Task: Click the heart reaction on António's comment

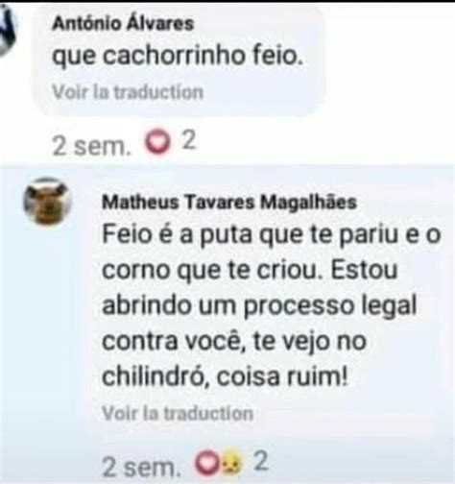Action: pyautogui.click(x=157, y=143)
